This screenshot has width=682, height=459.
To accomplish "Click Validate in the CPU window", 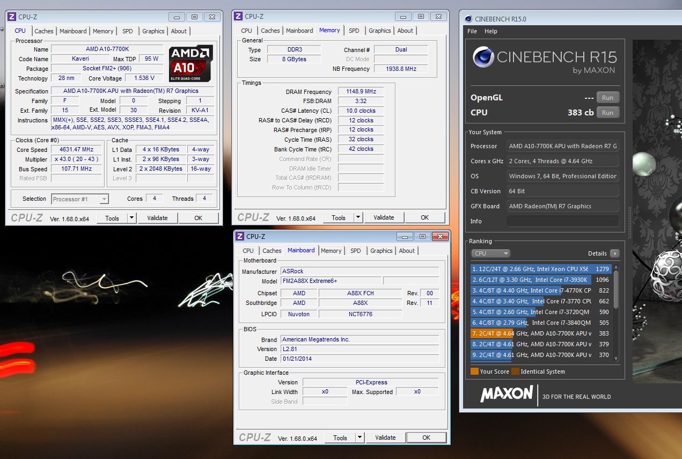I will pyautogui.click(x=157, y=218).
